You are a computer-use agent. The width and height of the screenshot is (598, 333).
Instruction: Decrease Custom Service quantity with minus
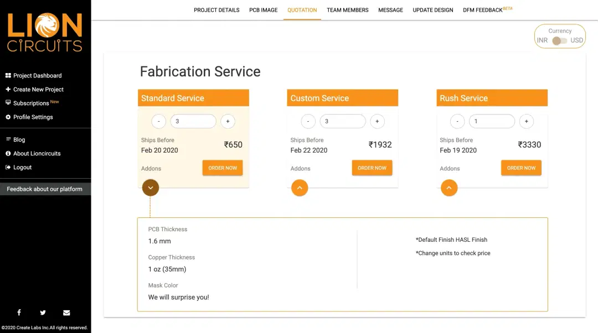308,121
